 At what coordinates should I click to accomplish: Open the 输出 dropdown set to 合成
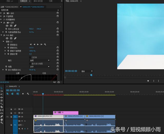pos(40,60)
